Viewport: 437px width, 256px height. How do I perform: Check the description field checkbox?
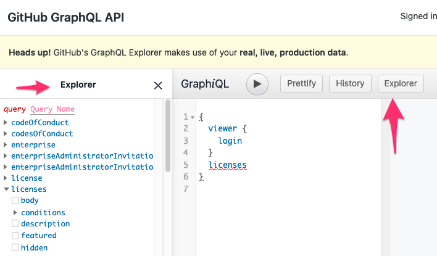(15, 223)
